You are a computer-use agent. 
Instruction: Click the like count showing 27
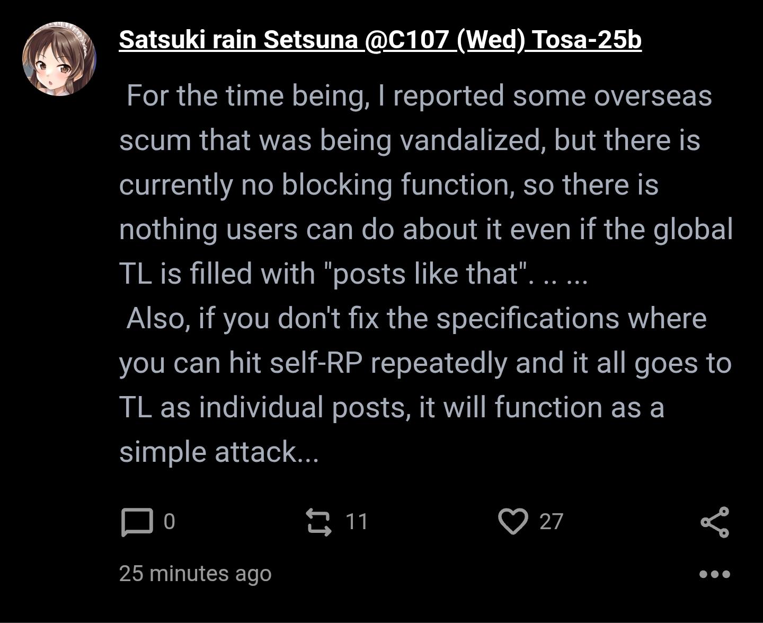551,522
